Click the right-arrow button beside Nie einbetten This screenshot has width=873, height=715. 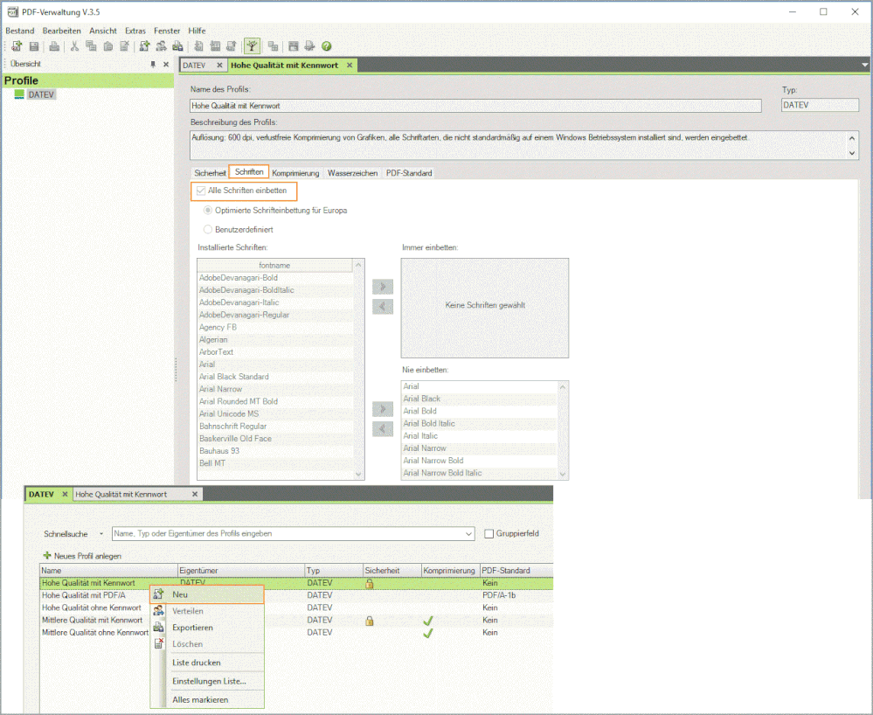pyautogui.click(x=383, y=409)
